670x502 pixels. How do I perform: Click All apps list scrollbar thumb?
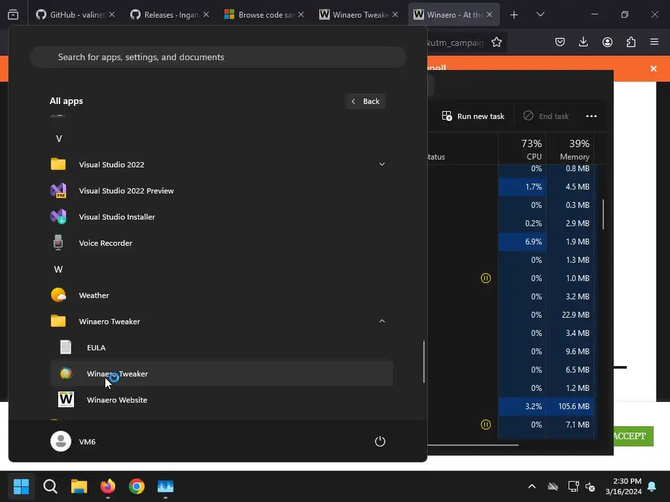click(424, 361)
